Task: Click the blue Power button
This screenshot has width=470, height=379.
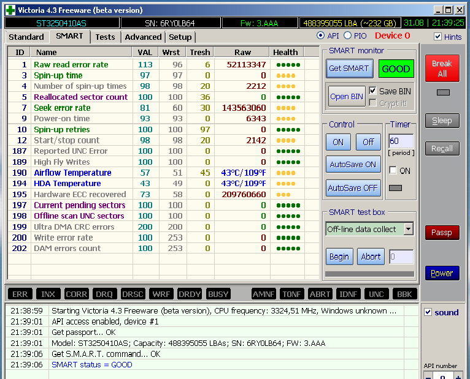Action: [442, 273]
